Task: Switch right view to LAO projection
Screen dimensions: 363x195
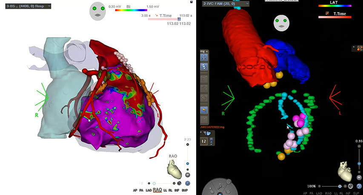Action: click(x=319, y=193)
